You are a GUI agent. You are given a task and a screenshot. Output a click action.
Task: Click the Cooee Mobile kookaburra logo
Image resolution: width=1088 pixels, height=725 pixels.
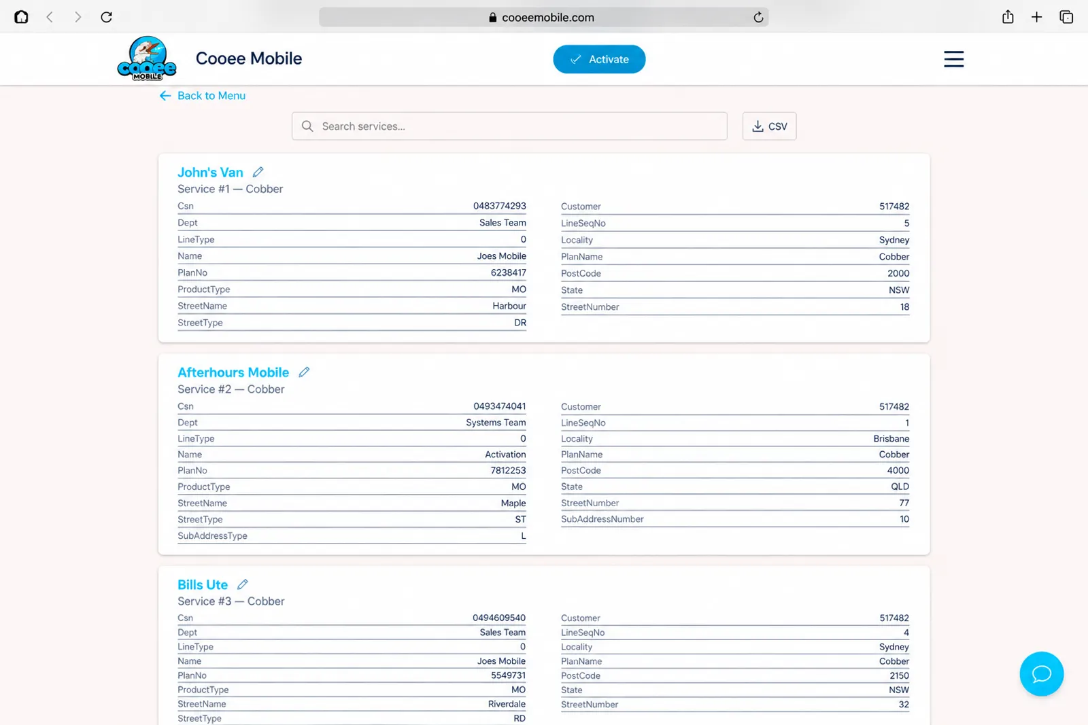[x=147, y=58]
